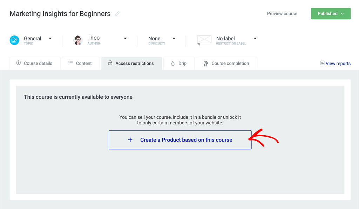Click the Preview course link
This screenshot has height=209, width=359.
point(282,14)
